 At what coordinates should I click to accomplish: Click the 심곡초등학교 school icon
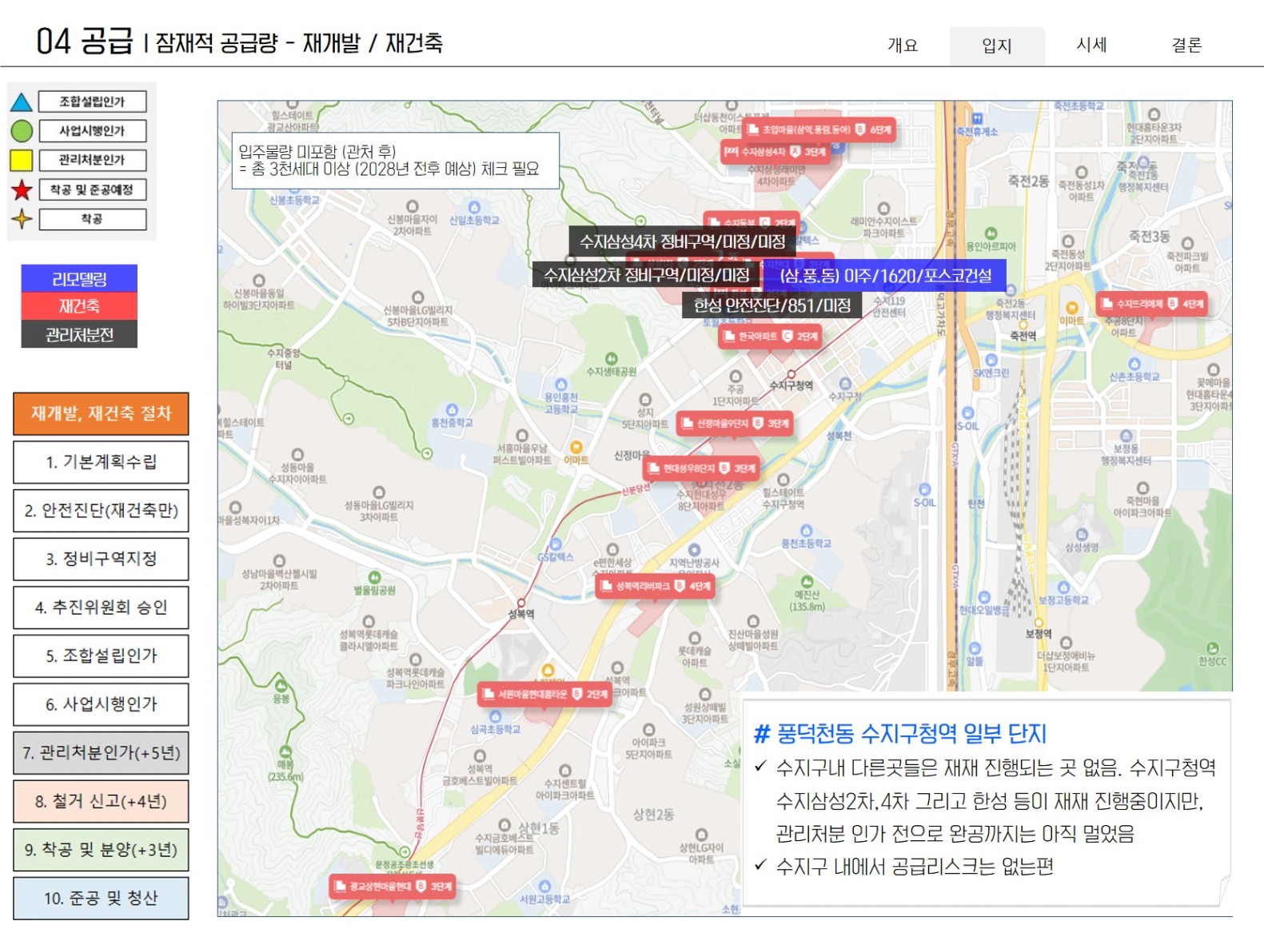pyautogui.click(x=496, y=716)
